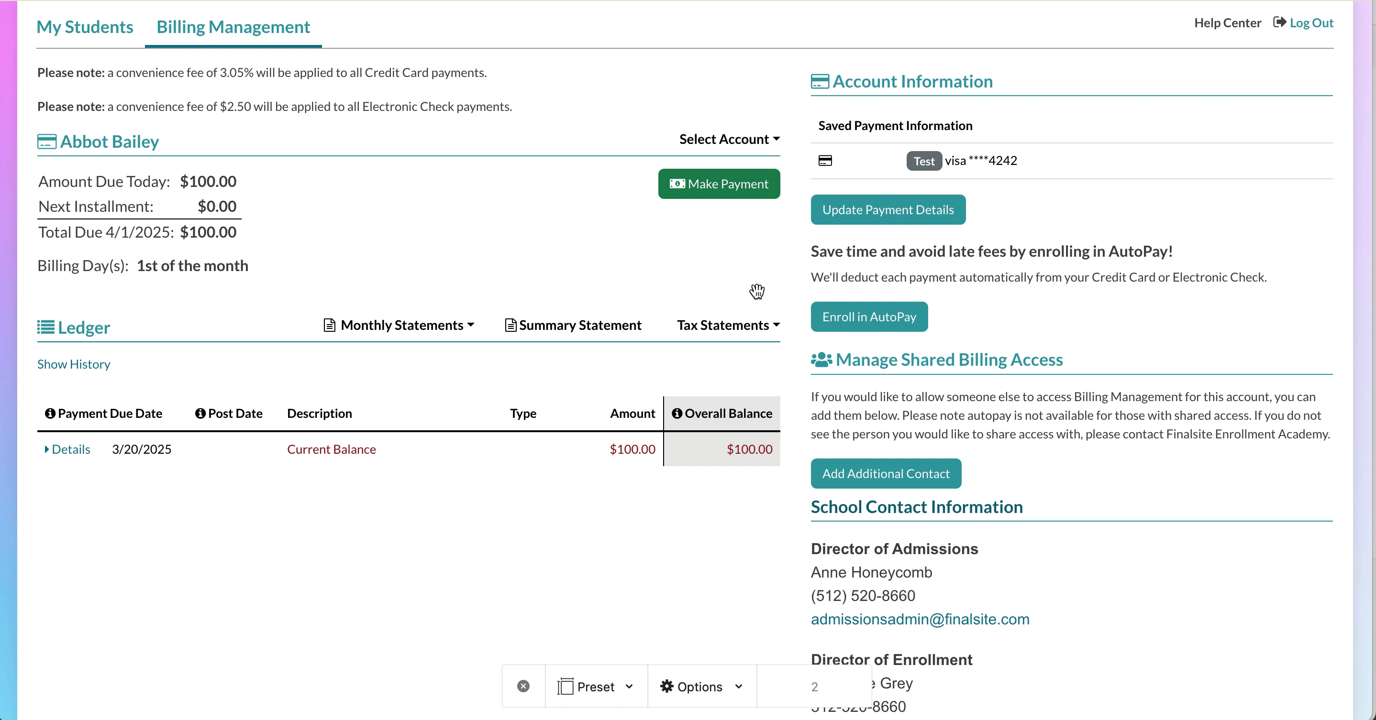The height and width of the screenshot is (720, 1376).
Task: Click the Options gear icon
Action: pyautogui.click(x=666, y=687)
